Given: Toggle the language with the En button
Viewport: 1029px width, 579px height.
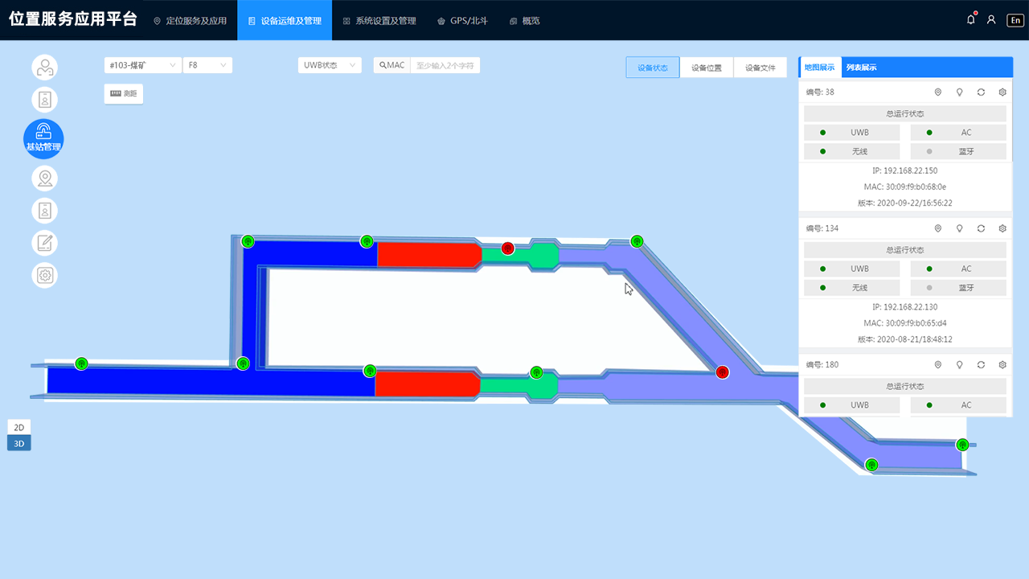Looking at the screenshot, I should (x=1015, y=20).
